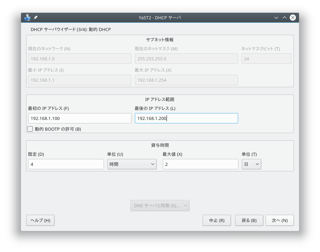
Task: Enable the 動的 BOOTP の許可 checkbox
Action: pos(30,129)
